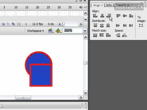Switch to the Align tab
Image resolution: width=147 pixels, height=110 pixels.
[x=96, y=5]
